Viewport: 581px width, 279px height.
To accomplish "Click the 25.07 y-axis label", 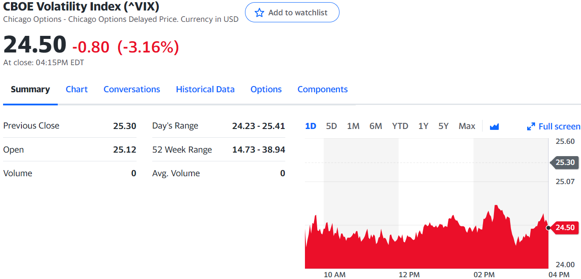I will click(565, 181).
